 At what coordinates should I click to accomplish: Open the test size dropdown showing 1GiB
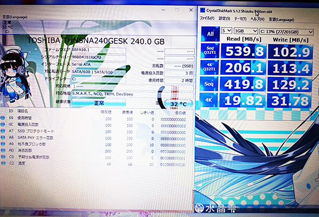(x=246, y=31)
